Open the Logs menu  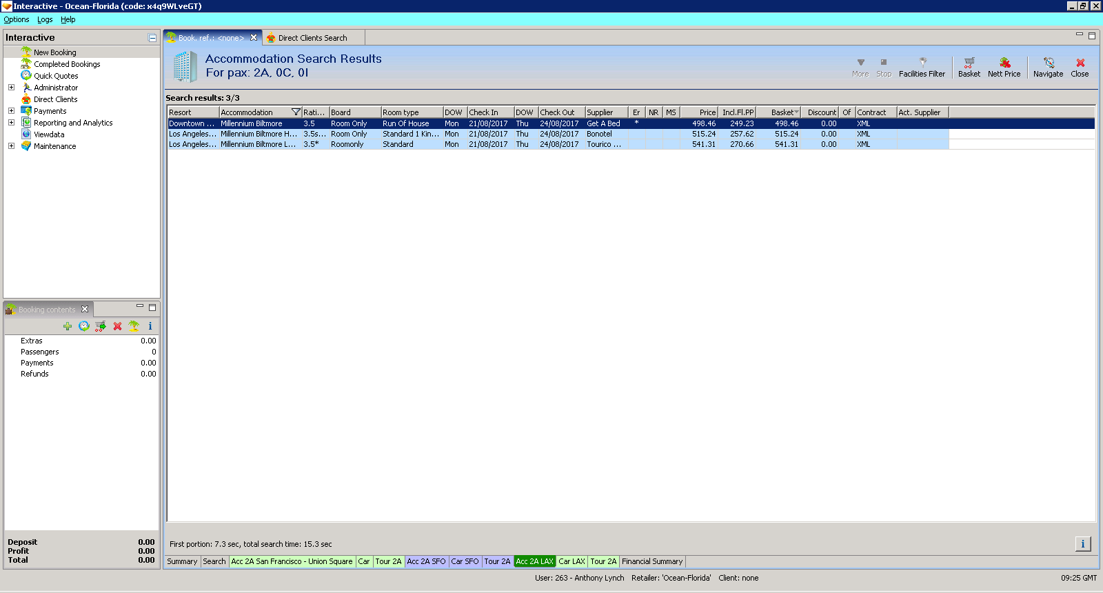click(x=45, y=19)
